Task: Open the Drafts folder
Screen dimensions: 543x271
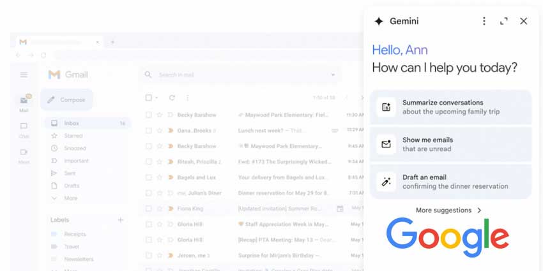Action: coord(72,186)
